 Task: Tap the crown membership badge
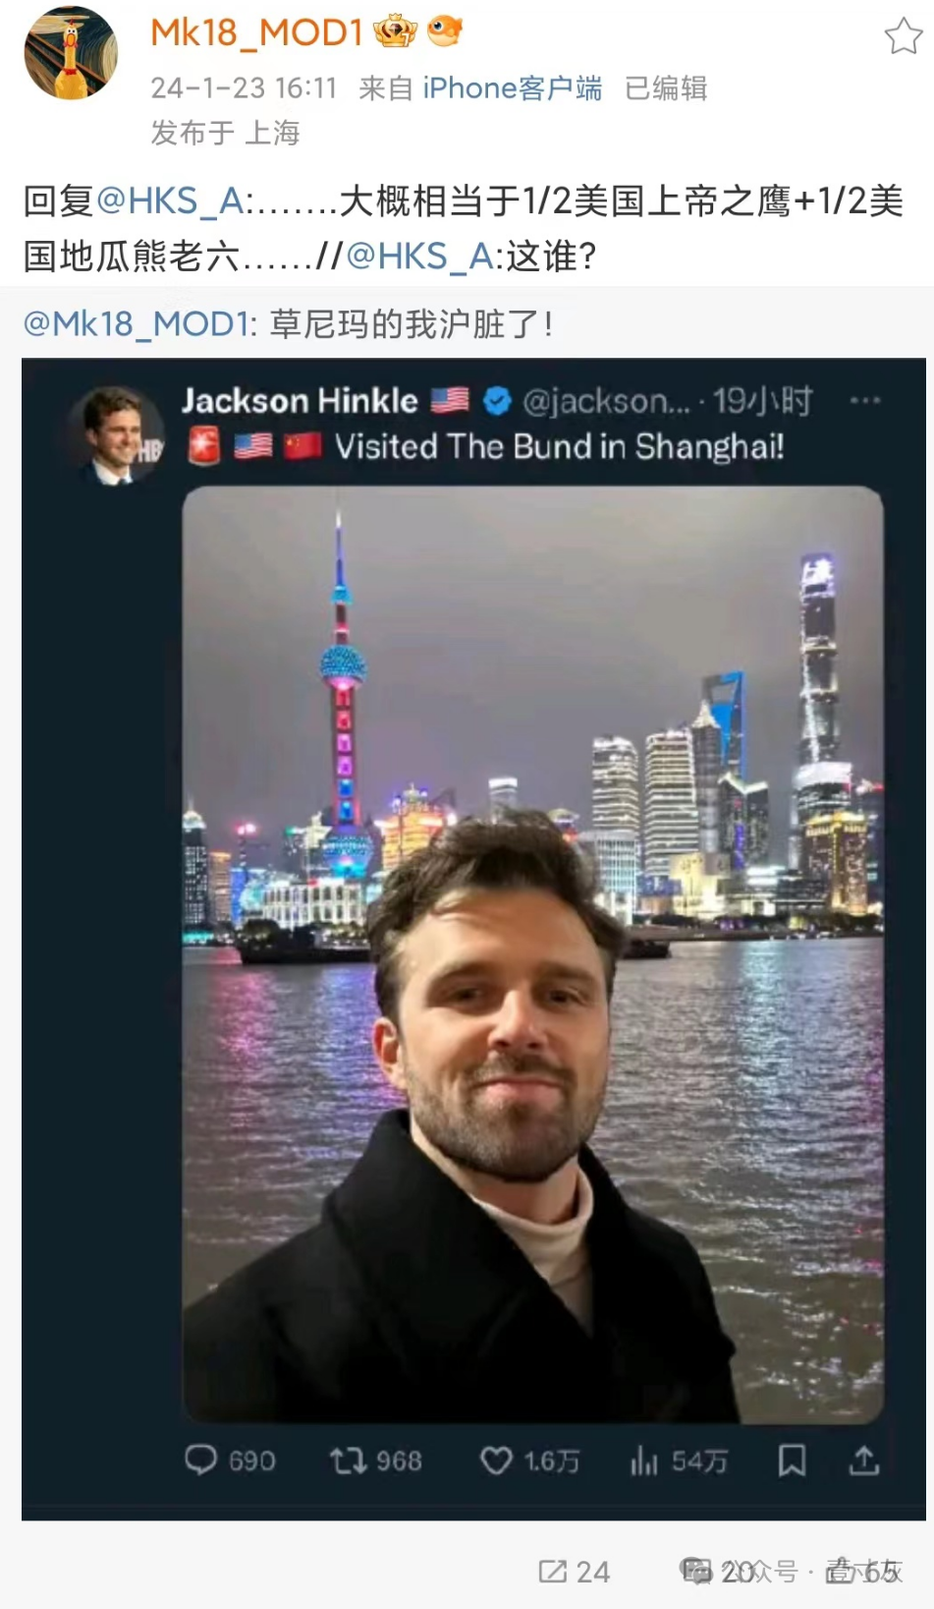(395, 32)
